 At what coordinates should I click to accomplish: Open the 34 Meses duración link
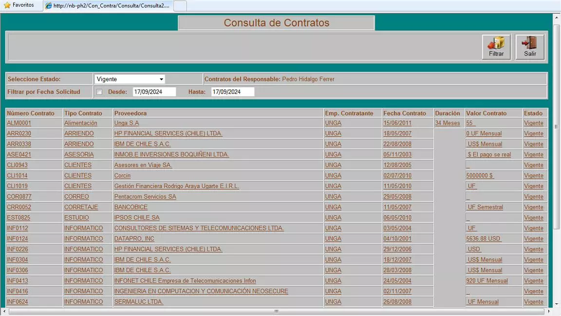447,123
